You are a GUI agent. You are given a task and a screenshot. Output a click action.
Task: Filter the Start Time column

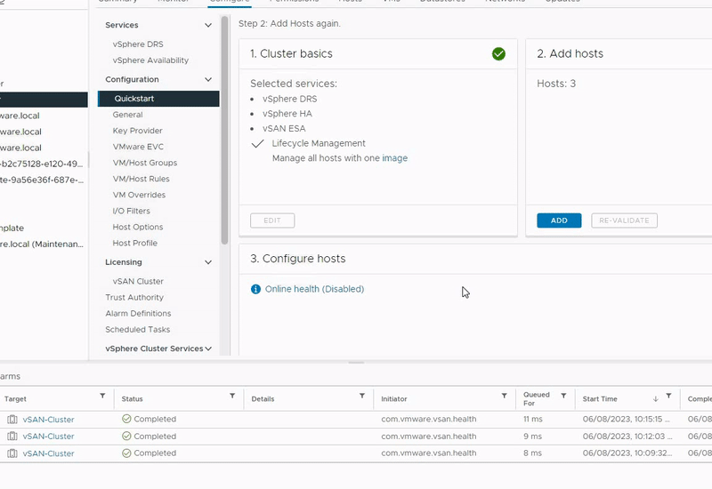(x=668, y=396)
